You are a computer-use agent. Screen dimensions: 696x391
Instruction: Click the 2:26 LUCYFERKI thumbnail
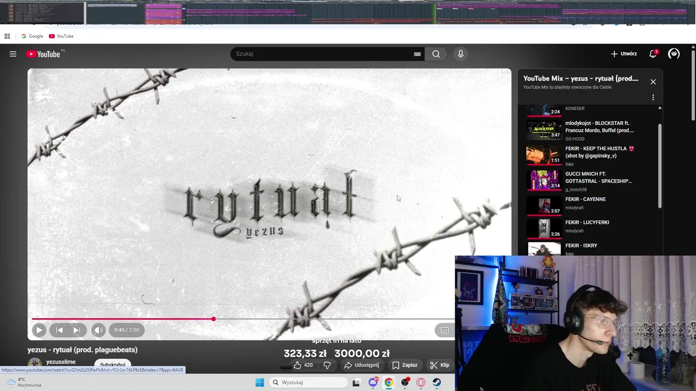click(x=544, y=229)
